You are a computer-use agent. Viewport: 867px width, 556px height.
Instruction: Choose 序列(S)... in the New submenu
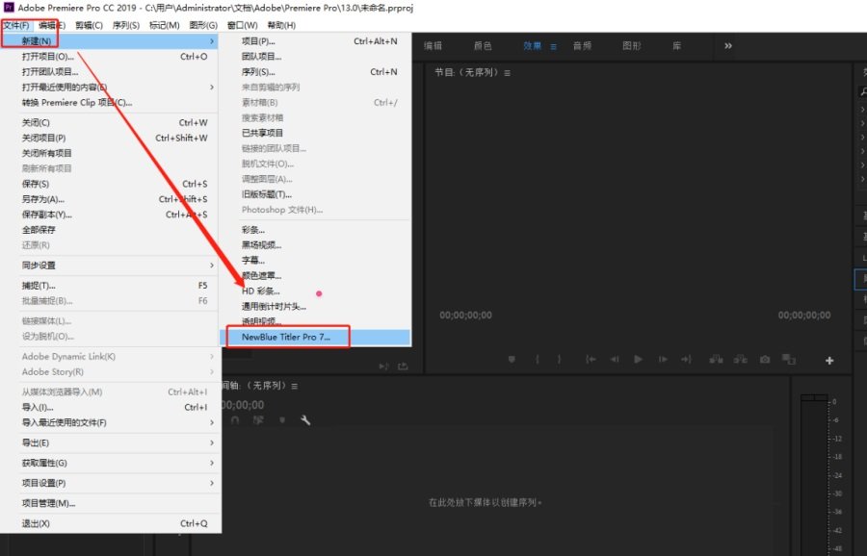point(315,72)
